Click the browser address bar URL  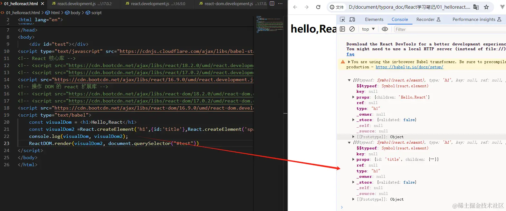pyautogui.click(x=409, y=7)
